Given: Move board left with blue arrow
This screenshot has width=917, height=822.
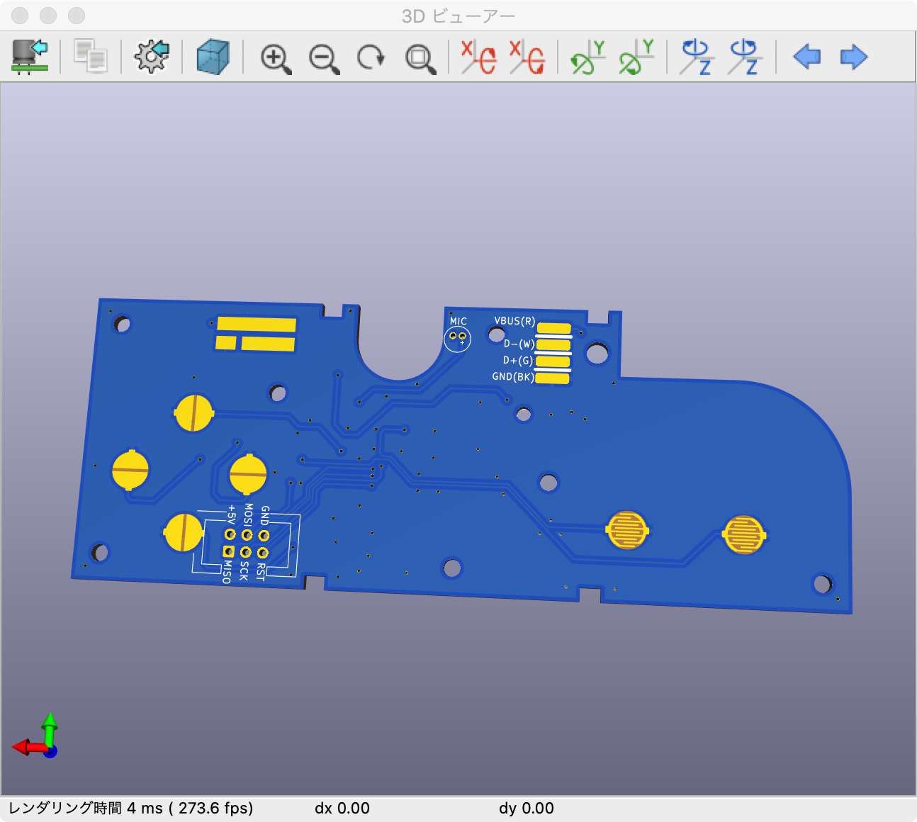Looking at the screenshot, I should 806,57.
